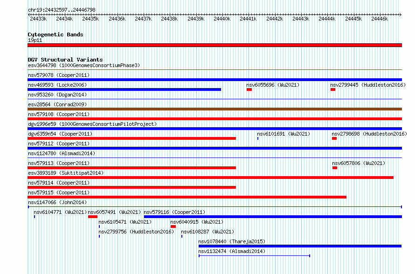Click the 24443k ruler tick label

coord(301,19)
